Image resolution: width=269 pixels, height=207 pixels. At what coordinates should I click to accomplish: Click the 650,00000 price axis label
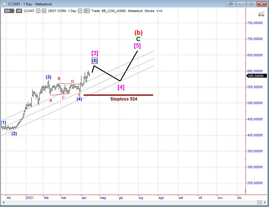point(255,55)
